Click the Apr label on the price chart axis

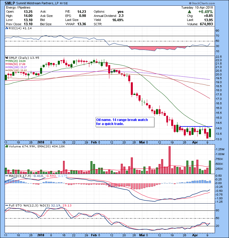click(x=195, y=143)
